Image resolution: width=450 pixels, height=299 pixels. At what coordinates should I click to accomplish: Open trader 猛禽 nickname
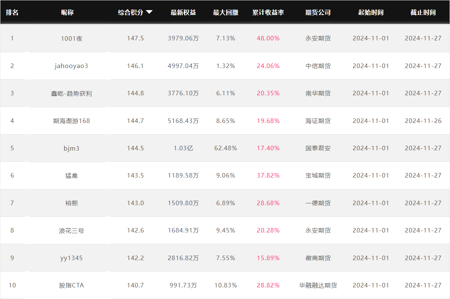[72, 175]
